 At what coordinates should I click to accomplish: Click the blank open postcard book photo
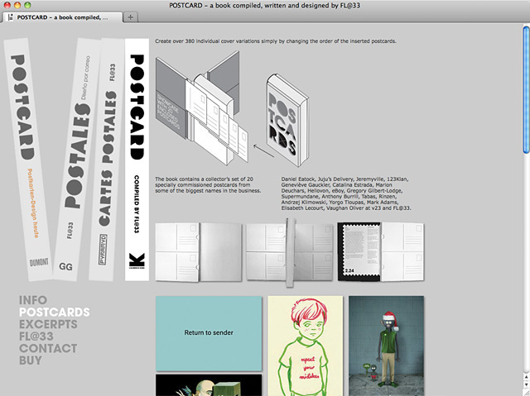click(199, 252)
